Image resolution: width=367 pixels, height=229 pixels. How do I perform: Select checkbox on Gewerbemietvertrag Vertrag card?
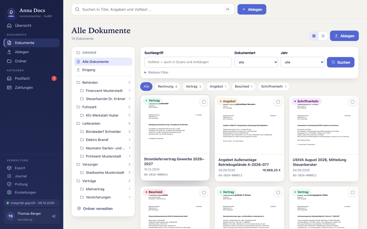point(278,193)
